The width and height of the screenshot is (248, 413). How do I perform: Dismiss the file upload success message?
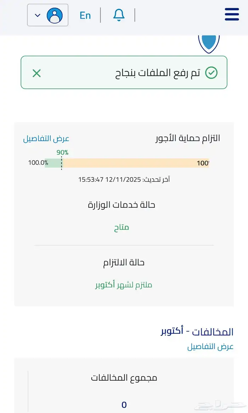pos(36,73)
